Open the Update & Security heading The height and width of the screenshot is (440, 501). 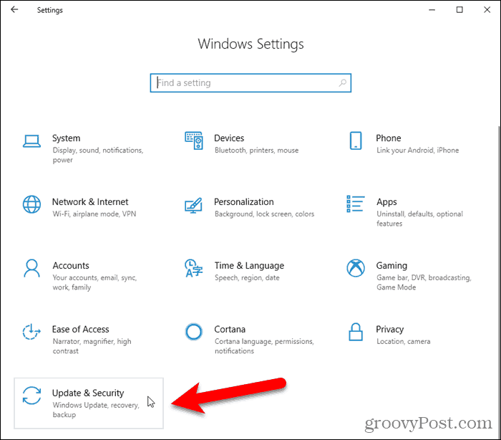pyautogui.click(x=88, y=393)
